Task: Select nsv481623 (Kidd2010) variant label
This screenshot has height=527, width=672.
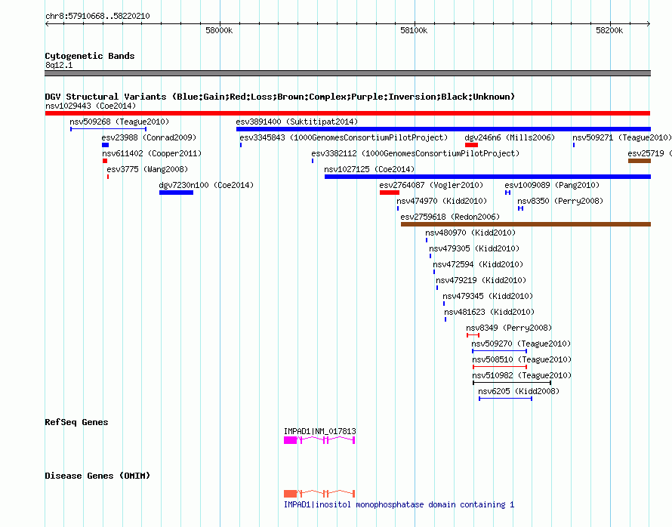Action: pos(489,312)
